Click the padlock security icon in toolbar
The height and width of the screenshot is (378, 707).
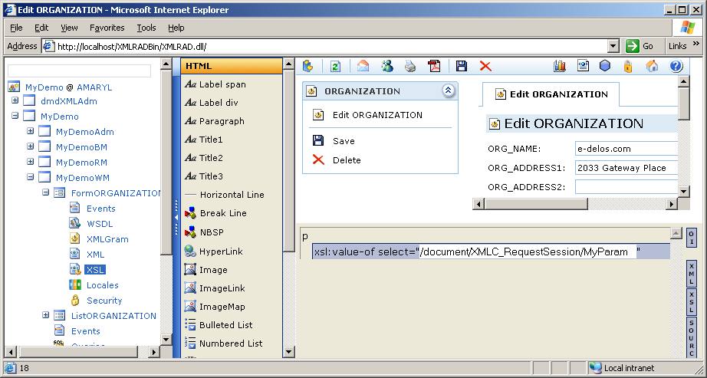point(628,66)
